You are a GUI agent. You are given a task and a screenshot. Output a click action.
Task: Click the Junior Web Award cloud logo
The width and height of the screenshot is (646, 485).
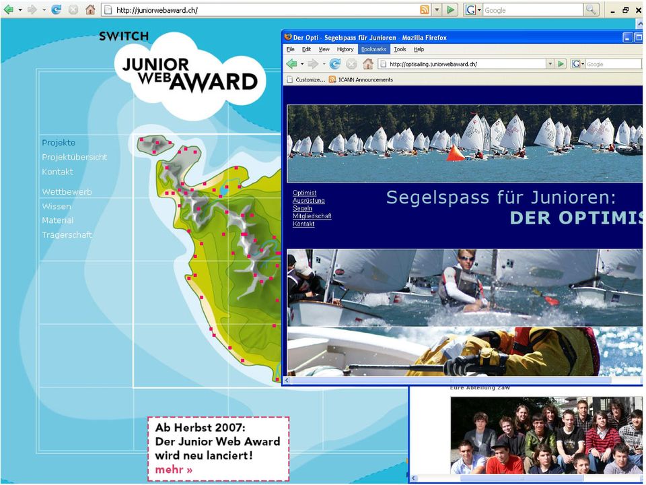[190, 75]
